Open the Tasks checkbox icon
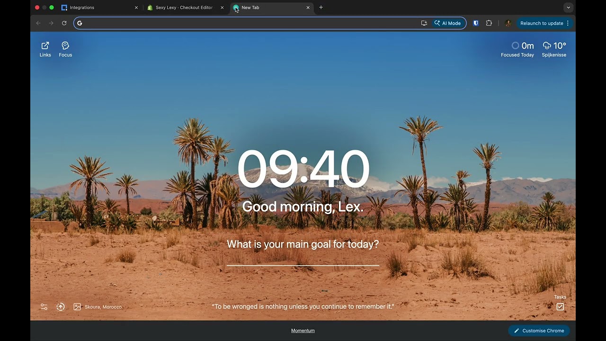 coord(560,307)
